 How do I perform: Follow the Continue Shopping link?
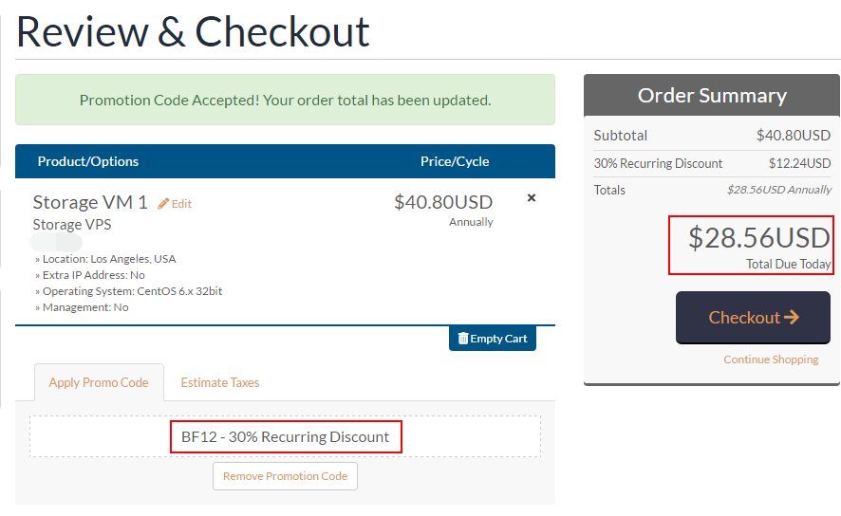[771, 359]
